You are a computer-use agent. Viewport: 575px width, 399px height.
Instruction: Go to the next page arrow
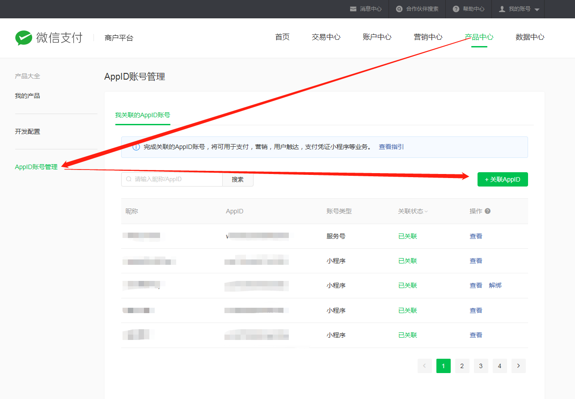[x=519, y=366]
